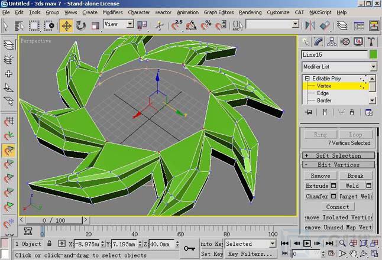Click the Remove button
The image size is (382, 260).
321,175
